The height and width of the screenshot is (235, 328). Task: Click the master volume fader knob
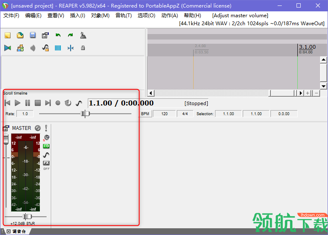6,139
